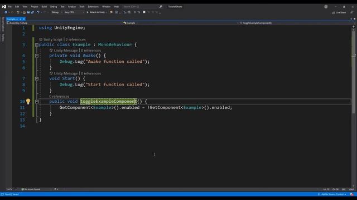Close the Example.cs tab
The height and width of the screenshot is (200, 357).
pos(23,19)
